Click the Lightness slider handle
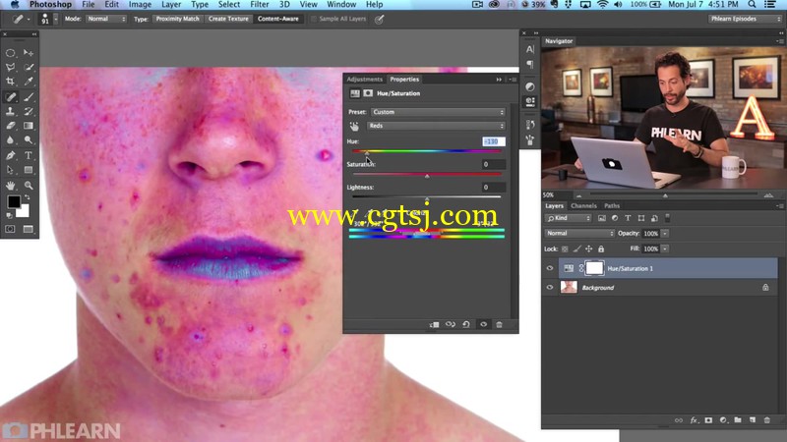 coord(427,199)
